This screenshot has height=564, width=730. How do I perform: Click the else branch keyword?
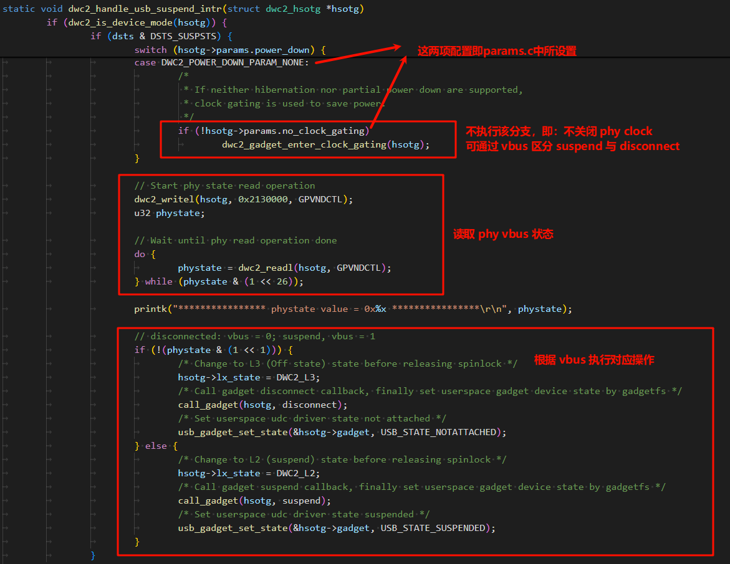pyautogui.click(x=156, y=445)
